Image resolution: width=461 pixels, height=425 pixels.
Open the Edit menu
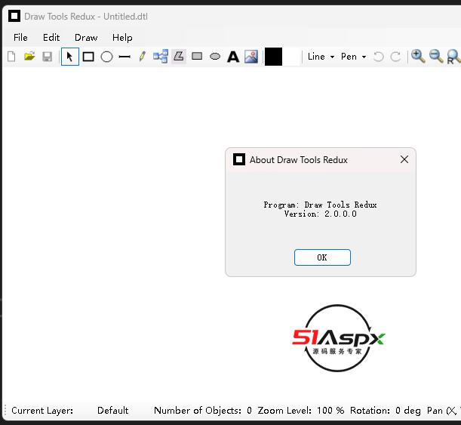pyautogui.click(x=51, y=38)
